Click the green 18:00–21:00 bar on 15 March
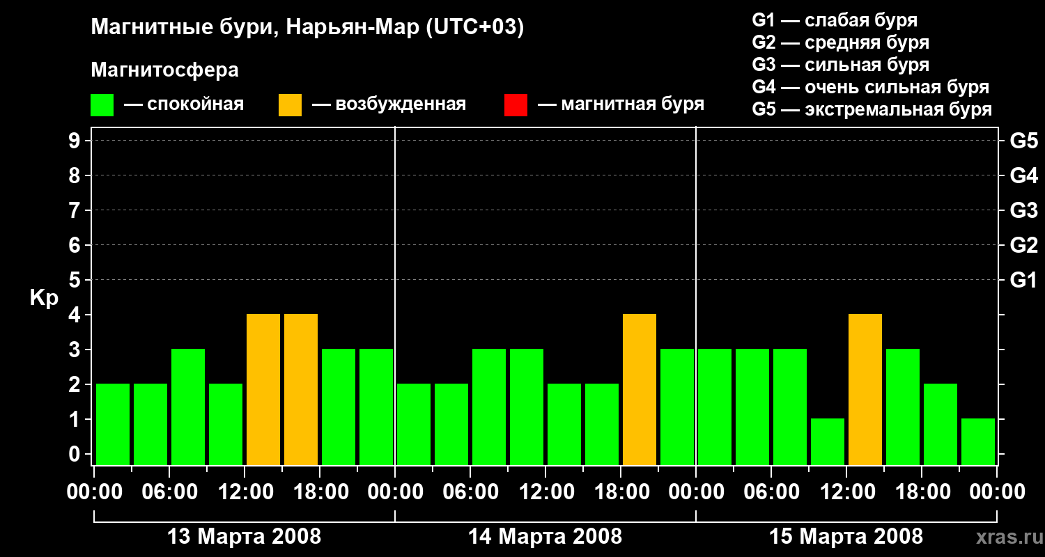 [940, 424]
